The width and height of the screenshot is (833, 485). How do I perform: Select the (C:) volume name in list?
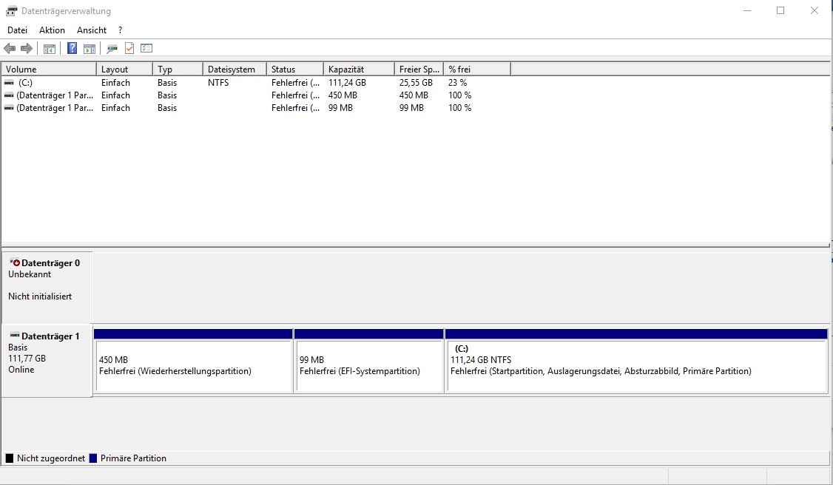(x=25, y=83)
